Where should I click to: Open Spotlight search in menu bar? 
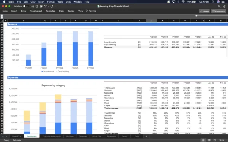213,2
